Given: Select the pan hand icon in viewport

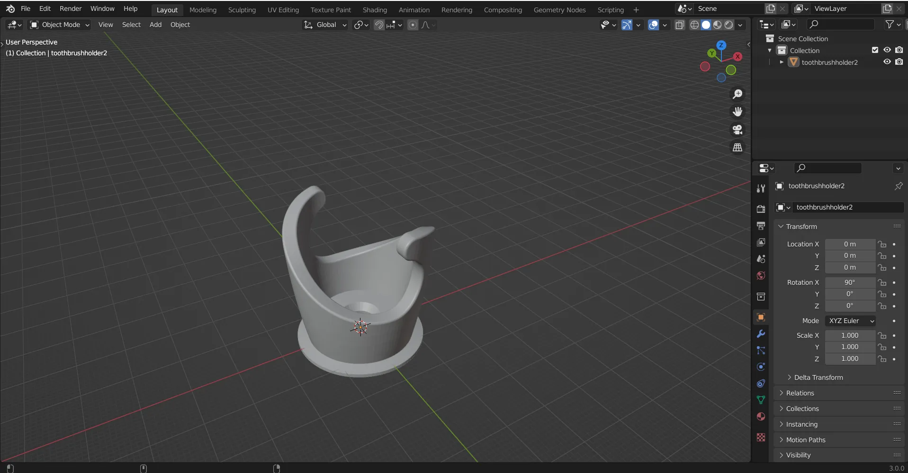Looking at the screenshot, I should coord(737,112).
